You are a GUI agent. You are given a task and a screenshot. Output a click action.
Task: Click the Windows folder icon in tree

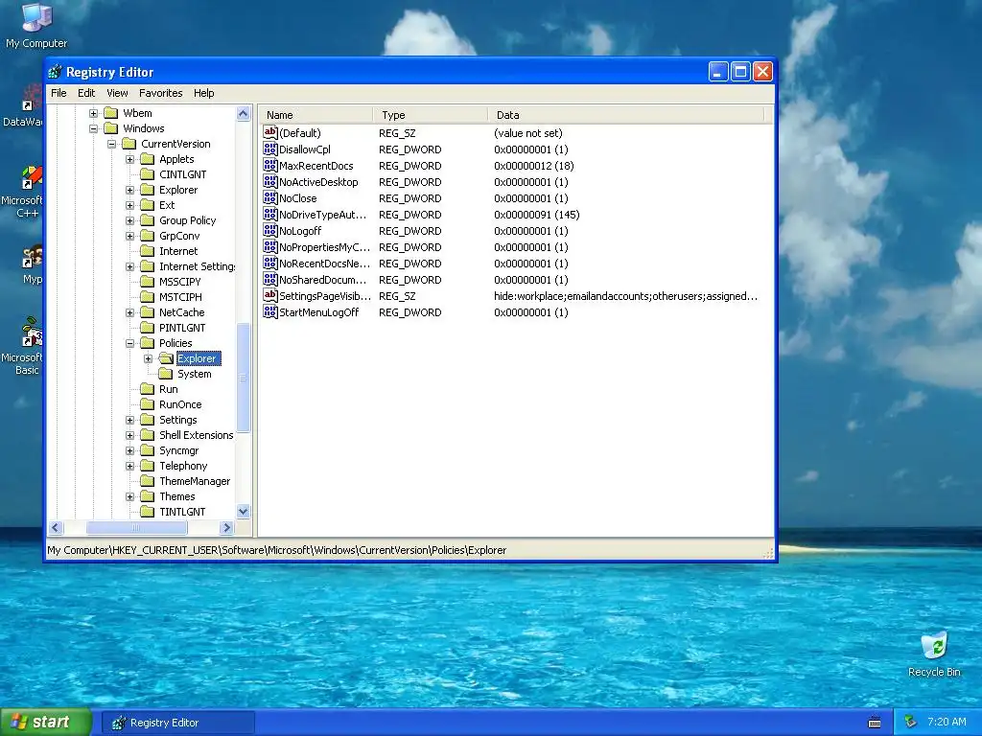pos(111,128)
